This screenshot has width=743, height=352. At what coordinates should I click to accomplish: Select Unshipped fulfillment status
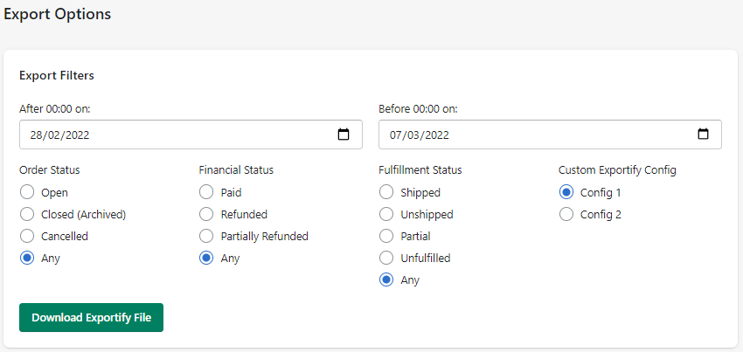pyautogui.click(x=386, y=214)
